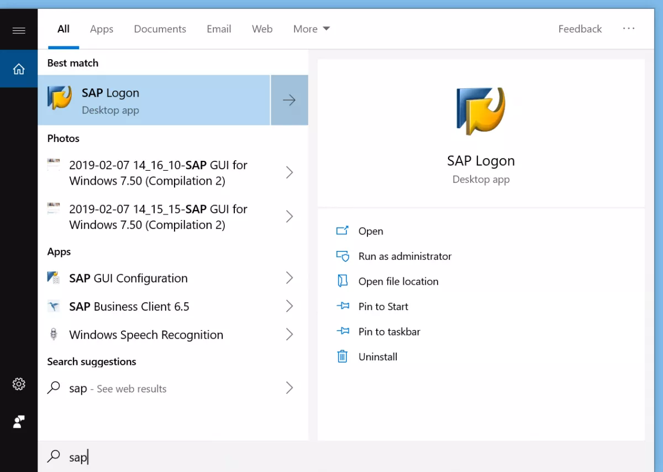Viewport: 663px width, 472px height.
Task: Click the SAP Logon title in the preview pane
Action: coord(481,161)
